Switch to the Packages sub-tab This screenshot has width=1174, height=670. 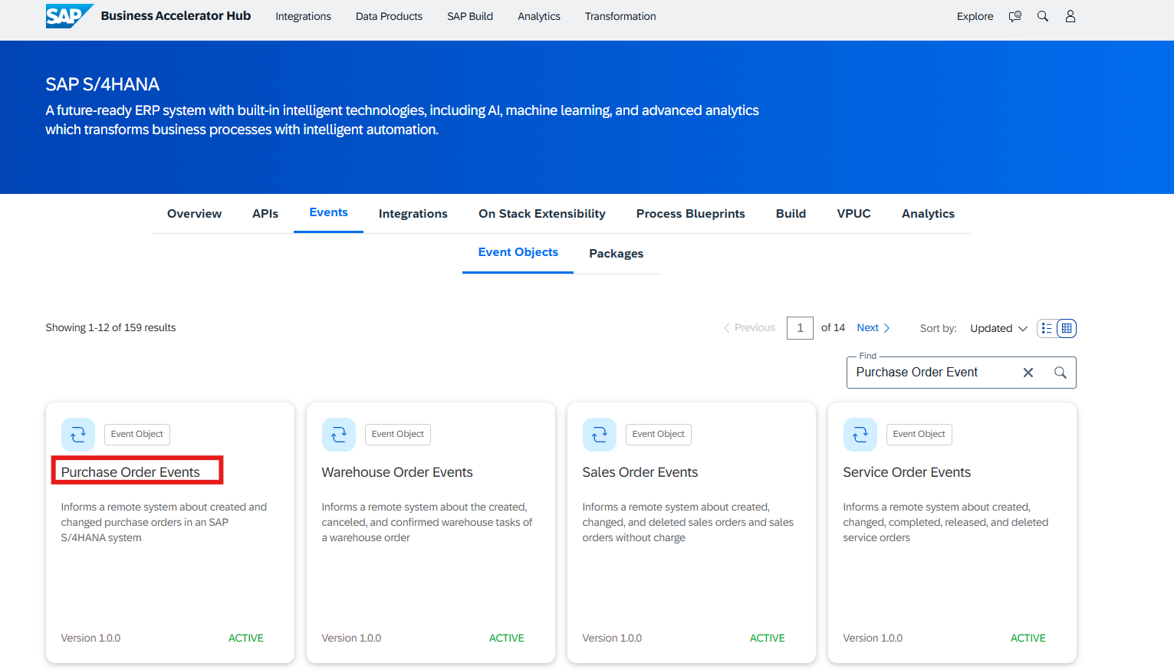coord(616,254)
